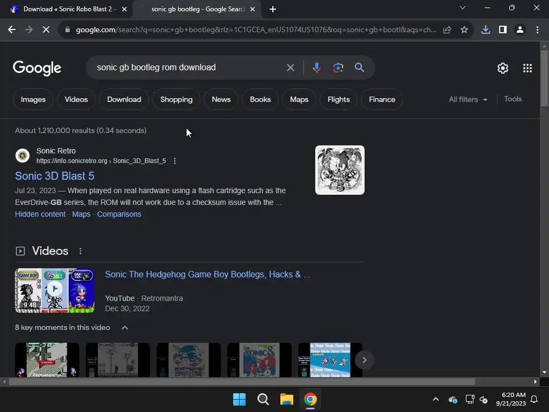
Task: Open the Sonic 3D Blast 5 thumbnail image
Action: 339,170
